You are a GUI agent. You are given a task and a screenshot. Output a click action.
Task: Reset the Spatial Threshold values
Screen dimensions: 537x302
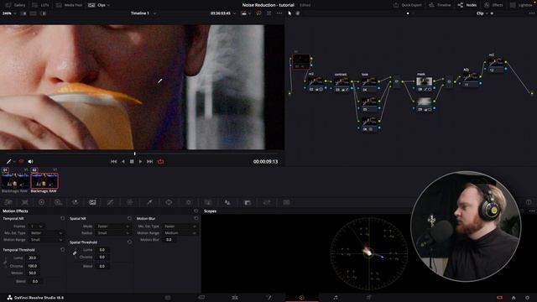[129, 242]
